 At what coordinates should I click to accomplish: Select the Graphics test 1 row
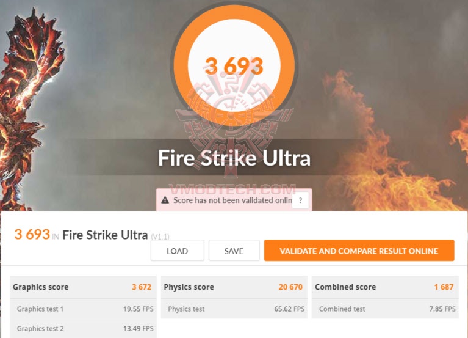tap(83, 309)
